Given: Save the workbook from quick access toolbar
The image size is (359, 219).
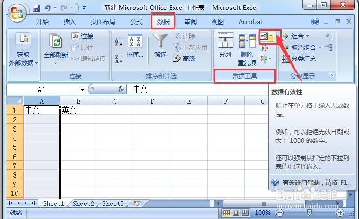Looking at the screenshot, I should (36, 9).
